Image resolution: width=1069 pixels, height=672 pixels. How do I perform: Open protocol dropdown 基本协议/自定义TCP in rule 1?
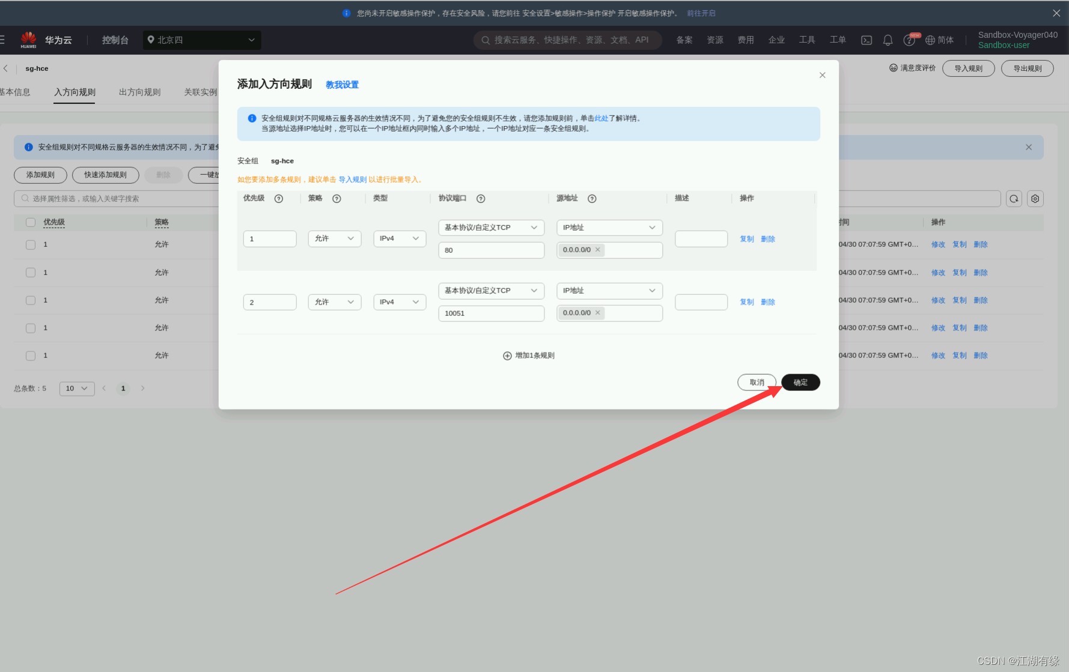point(492,228)
